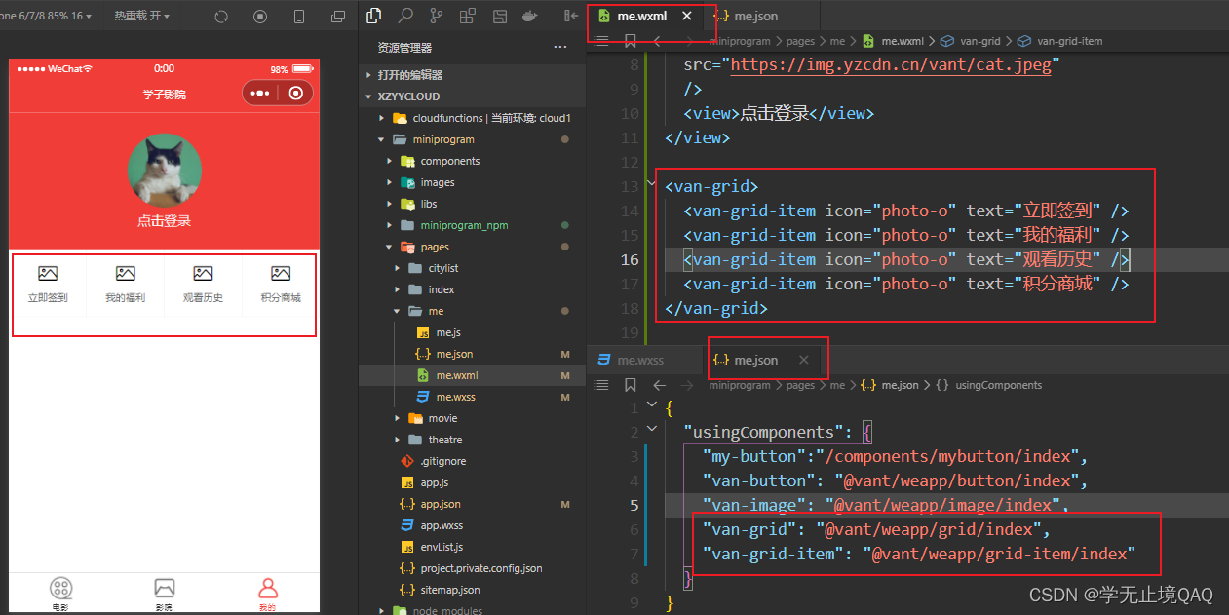
Task: Open project.private.config.json in file tree
Action: tap(481, 568)
